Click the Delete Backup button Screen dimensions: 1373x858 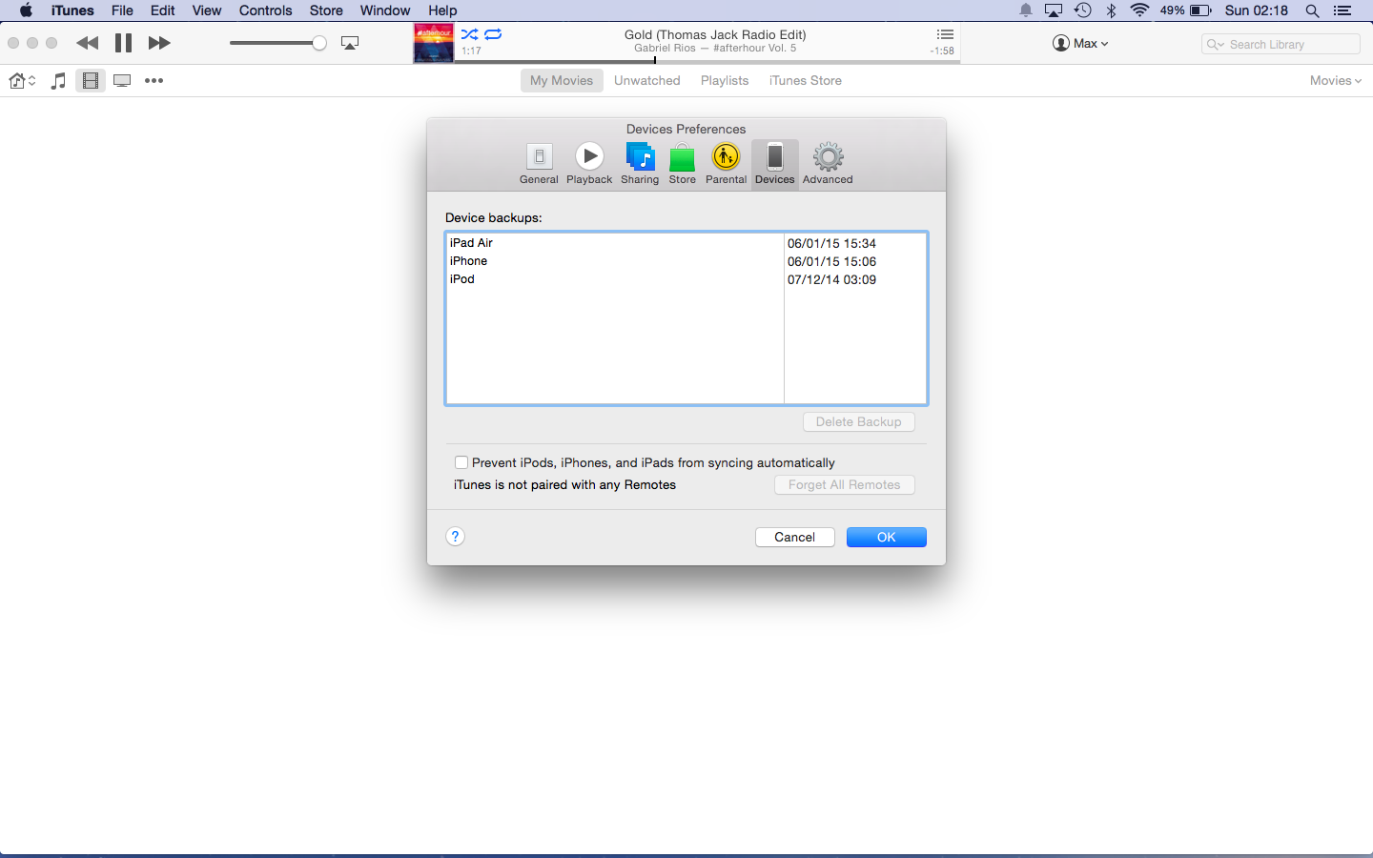(x=859, y=421)
